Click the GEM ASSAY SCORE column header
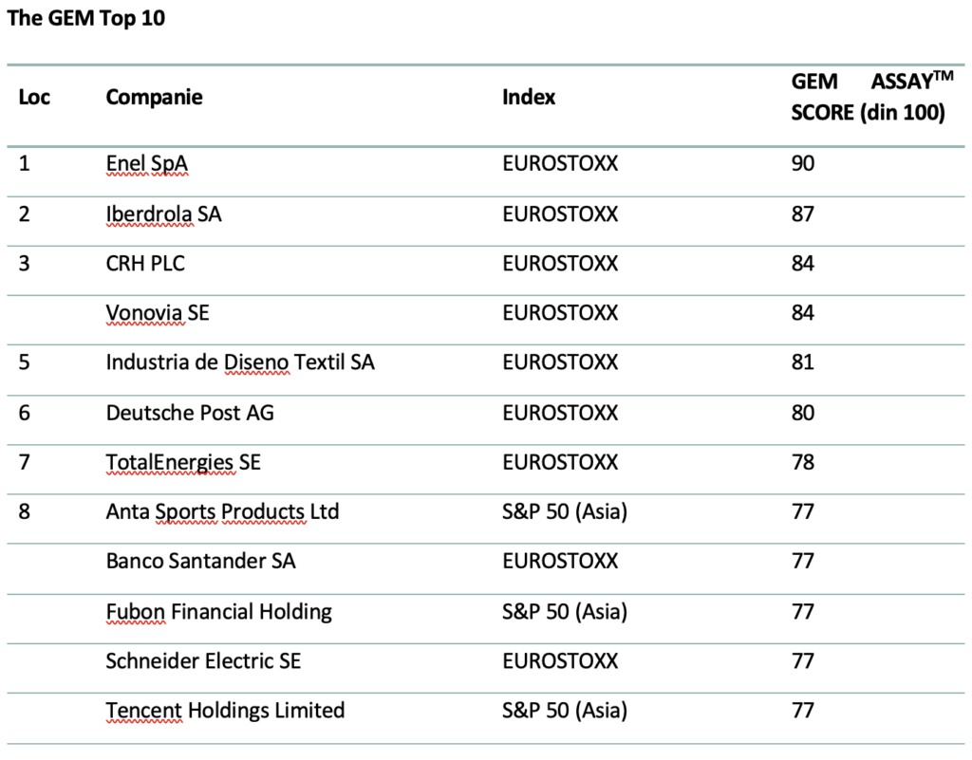The width and height of the screenshot is (972, 760). coord(868,98)
